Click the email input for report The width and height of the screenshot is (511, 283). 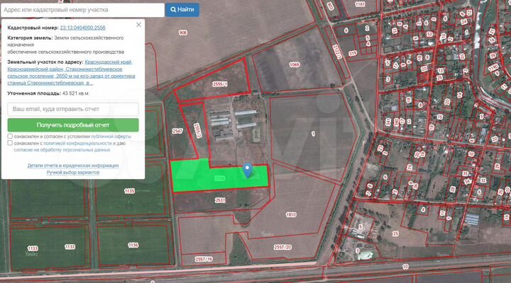pos(72,110)
